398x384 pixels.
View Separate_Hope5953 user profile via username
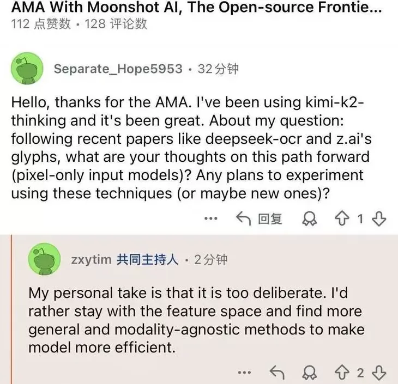pyautogui.click(x=118, y=69)
